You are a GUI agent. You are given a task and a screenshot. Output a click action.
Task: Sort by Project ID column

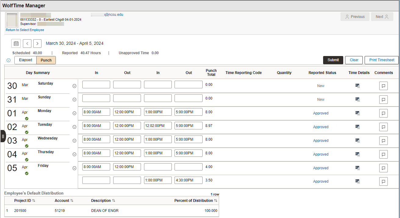pos(25,201)
